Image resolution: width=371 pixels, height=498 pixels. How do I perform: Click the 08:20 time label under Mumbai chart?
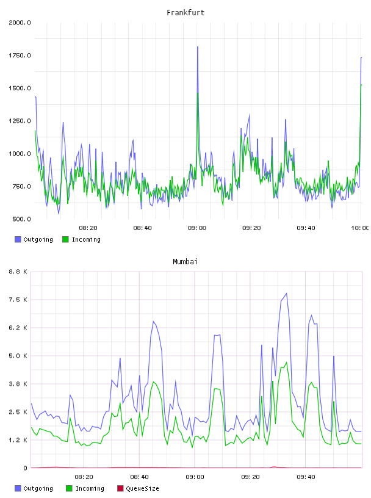(84, 477)
